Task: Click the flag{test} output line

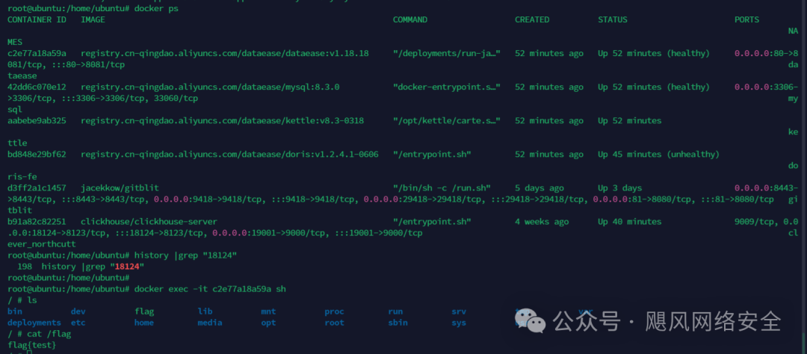Action: (32, 345)
